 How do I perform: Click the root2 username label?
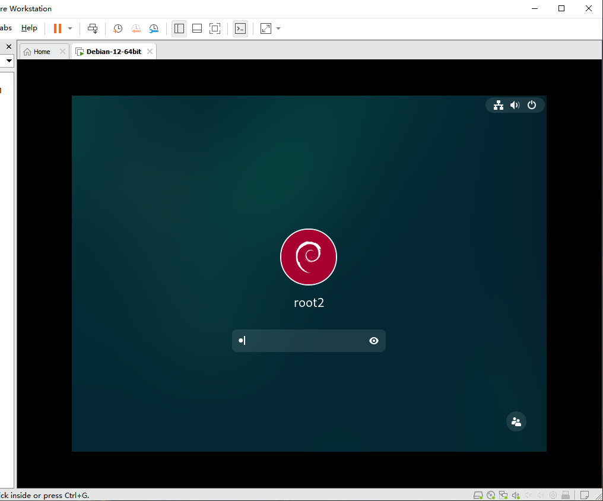(309, 303)
